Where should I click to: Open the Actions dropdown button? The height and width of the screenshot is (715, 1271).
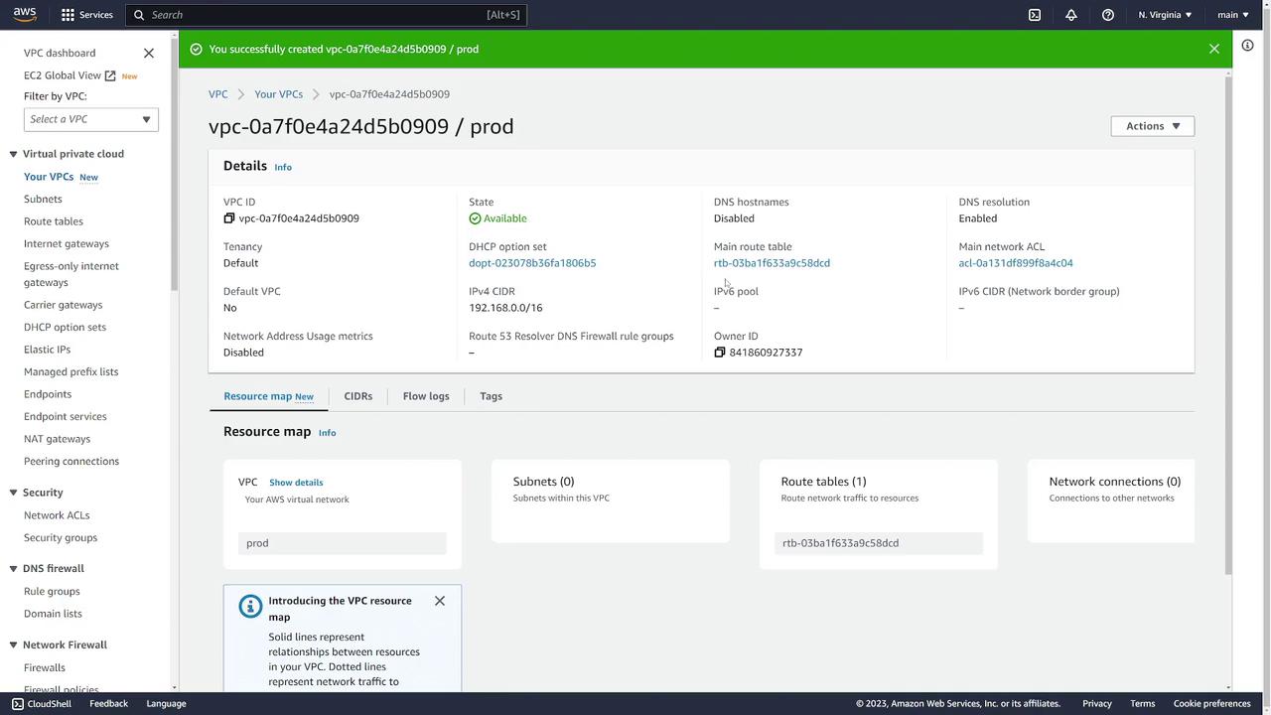pos(1152,126)
